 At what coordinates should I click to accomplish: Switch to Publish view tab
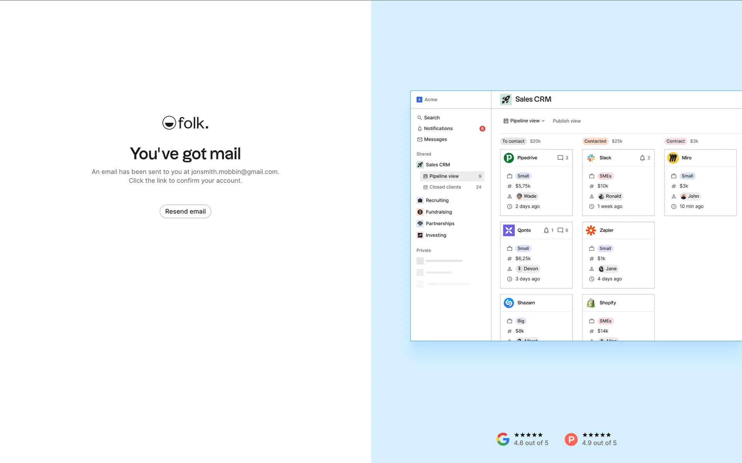coord(566,121)
